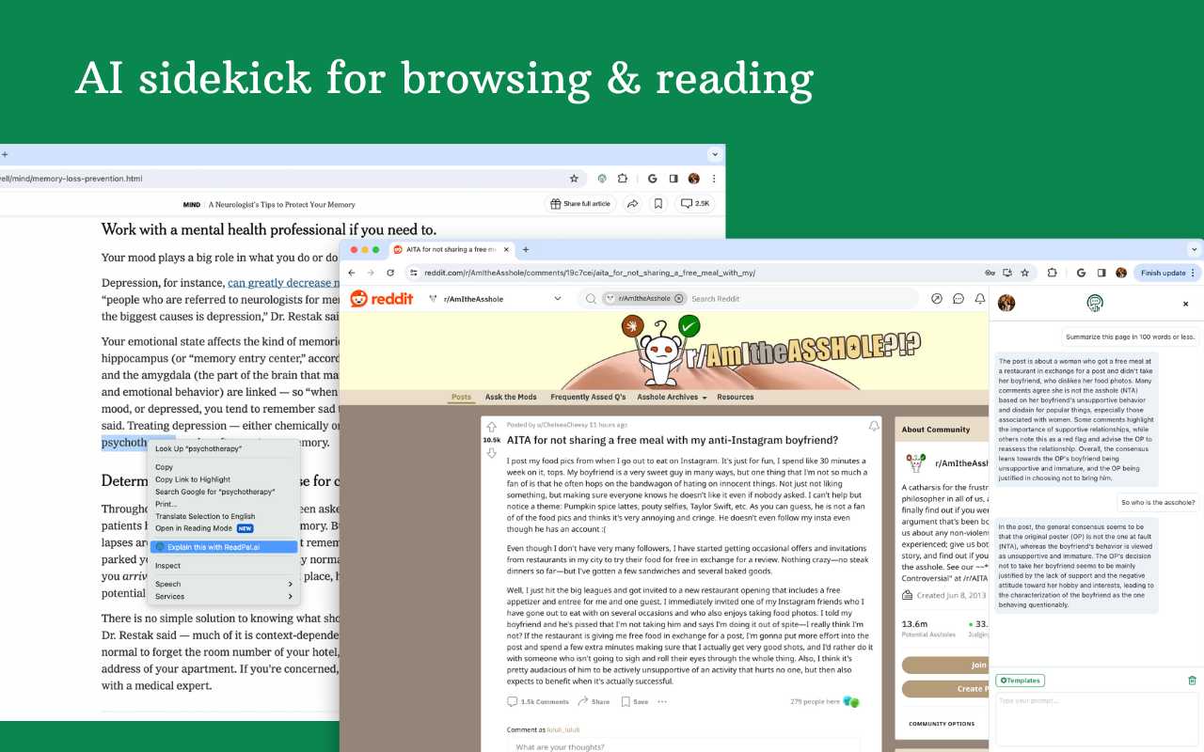Image resolution: width=1204 pixels, height=752 pixels.
Task: Expand the Services submenu
Action: [x=223, y=597]
